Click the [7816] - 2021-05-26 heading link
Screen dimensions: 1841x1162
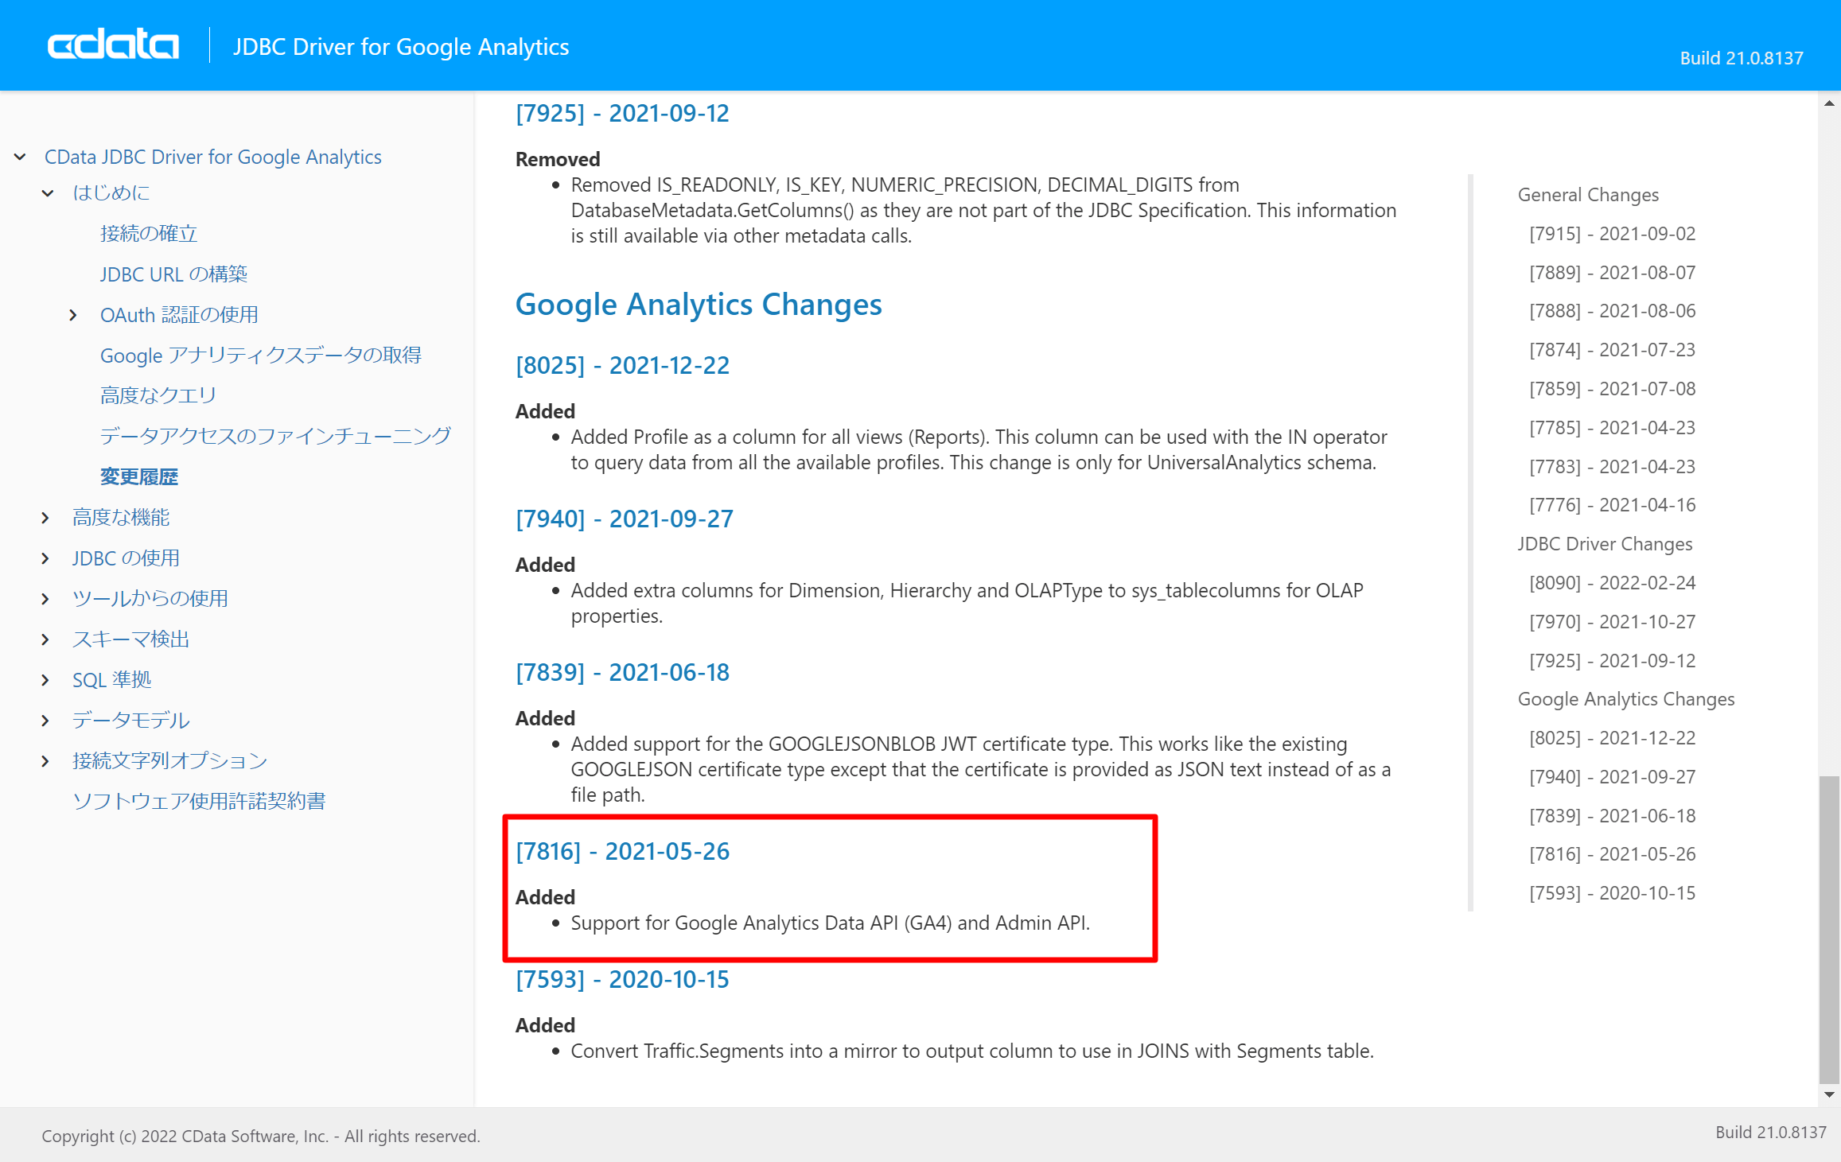pyautogui.click(x=622, y=851)
